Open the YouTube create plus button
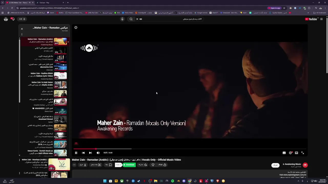The height and width of the screenshot is (184, 328). tap(22, 19)
